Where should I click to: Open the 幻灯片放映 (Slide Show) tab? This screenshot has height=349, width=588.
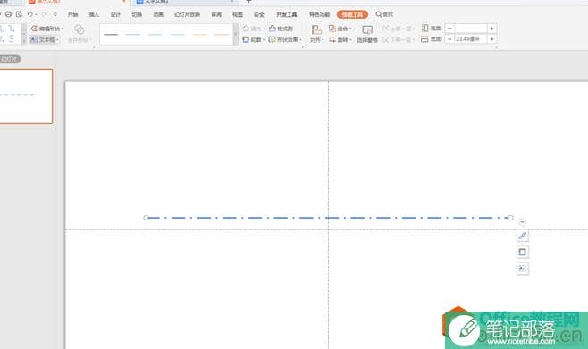pyautogui.click(x=187, y=14)
